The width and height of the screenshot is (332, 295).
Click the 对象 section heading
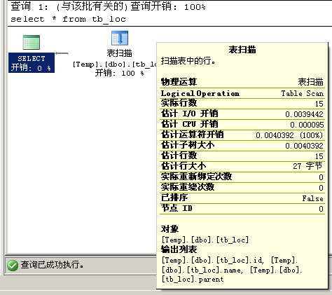click(170, 229)
